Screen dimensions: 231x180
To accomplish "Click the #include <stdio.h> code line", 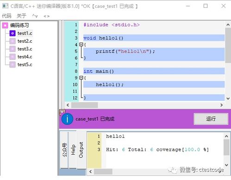I will [x=112, y=25].
